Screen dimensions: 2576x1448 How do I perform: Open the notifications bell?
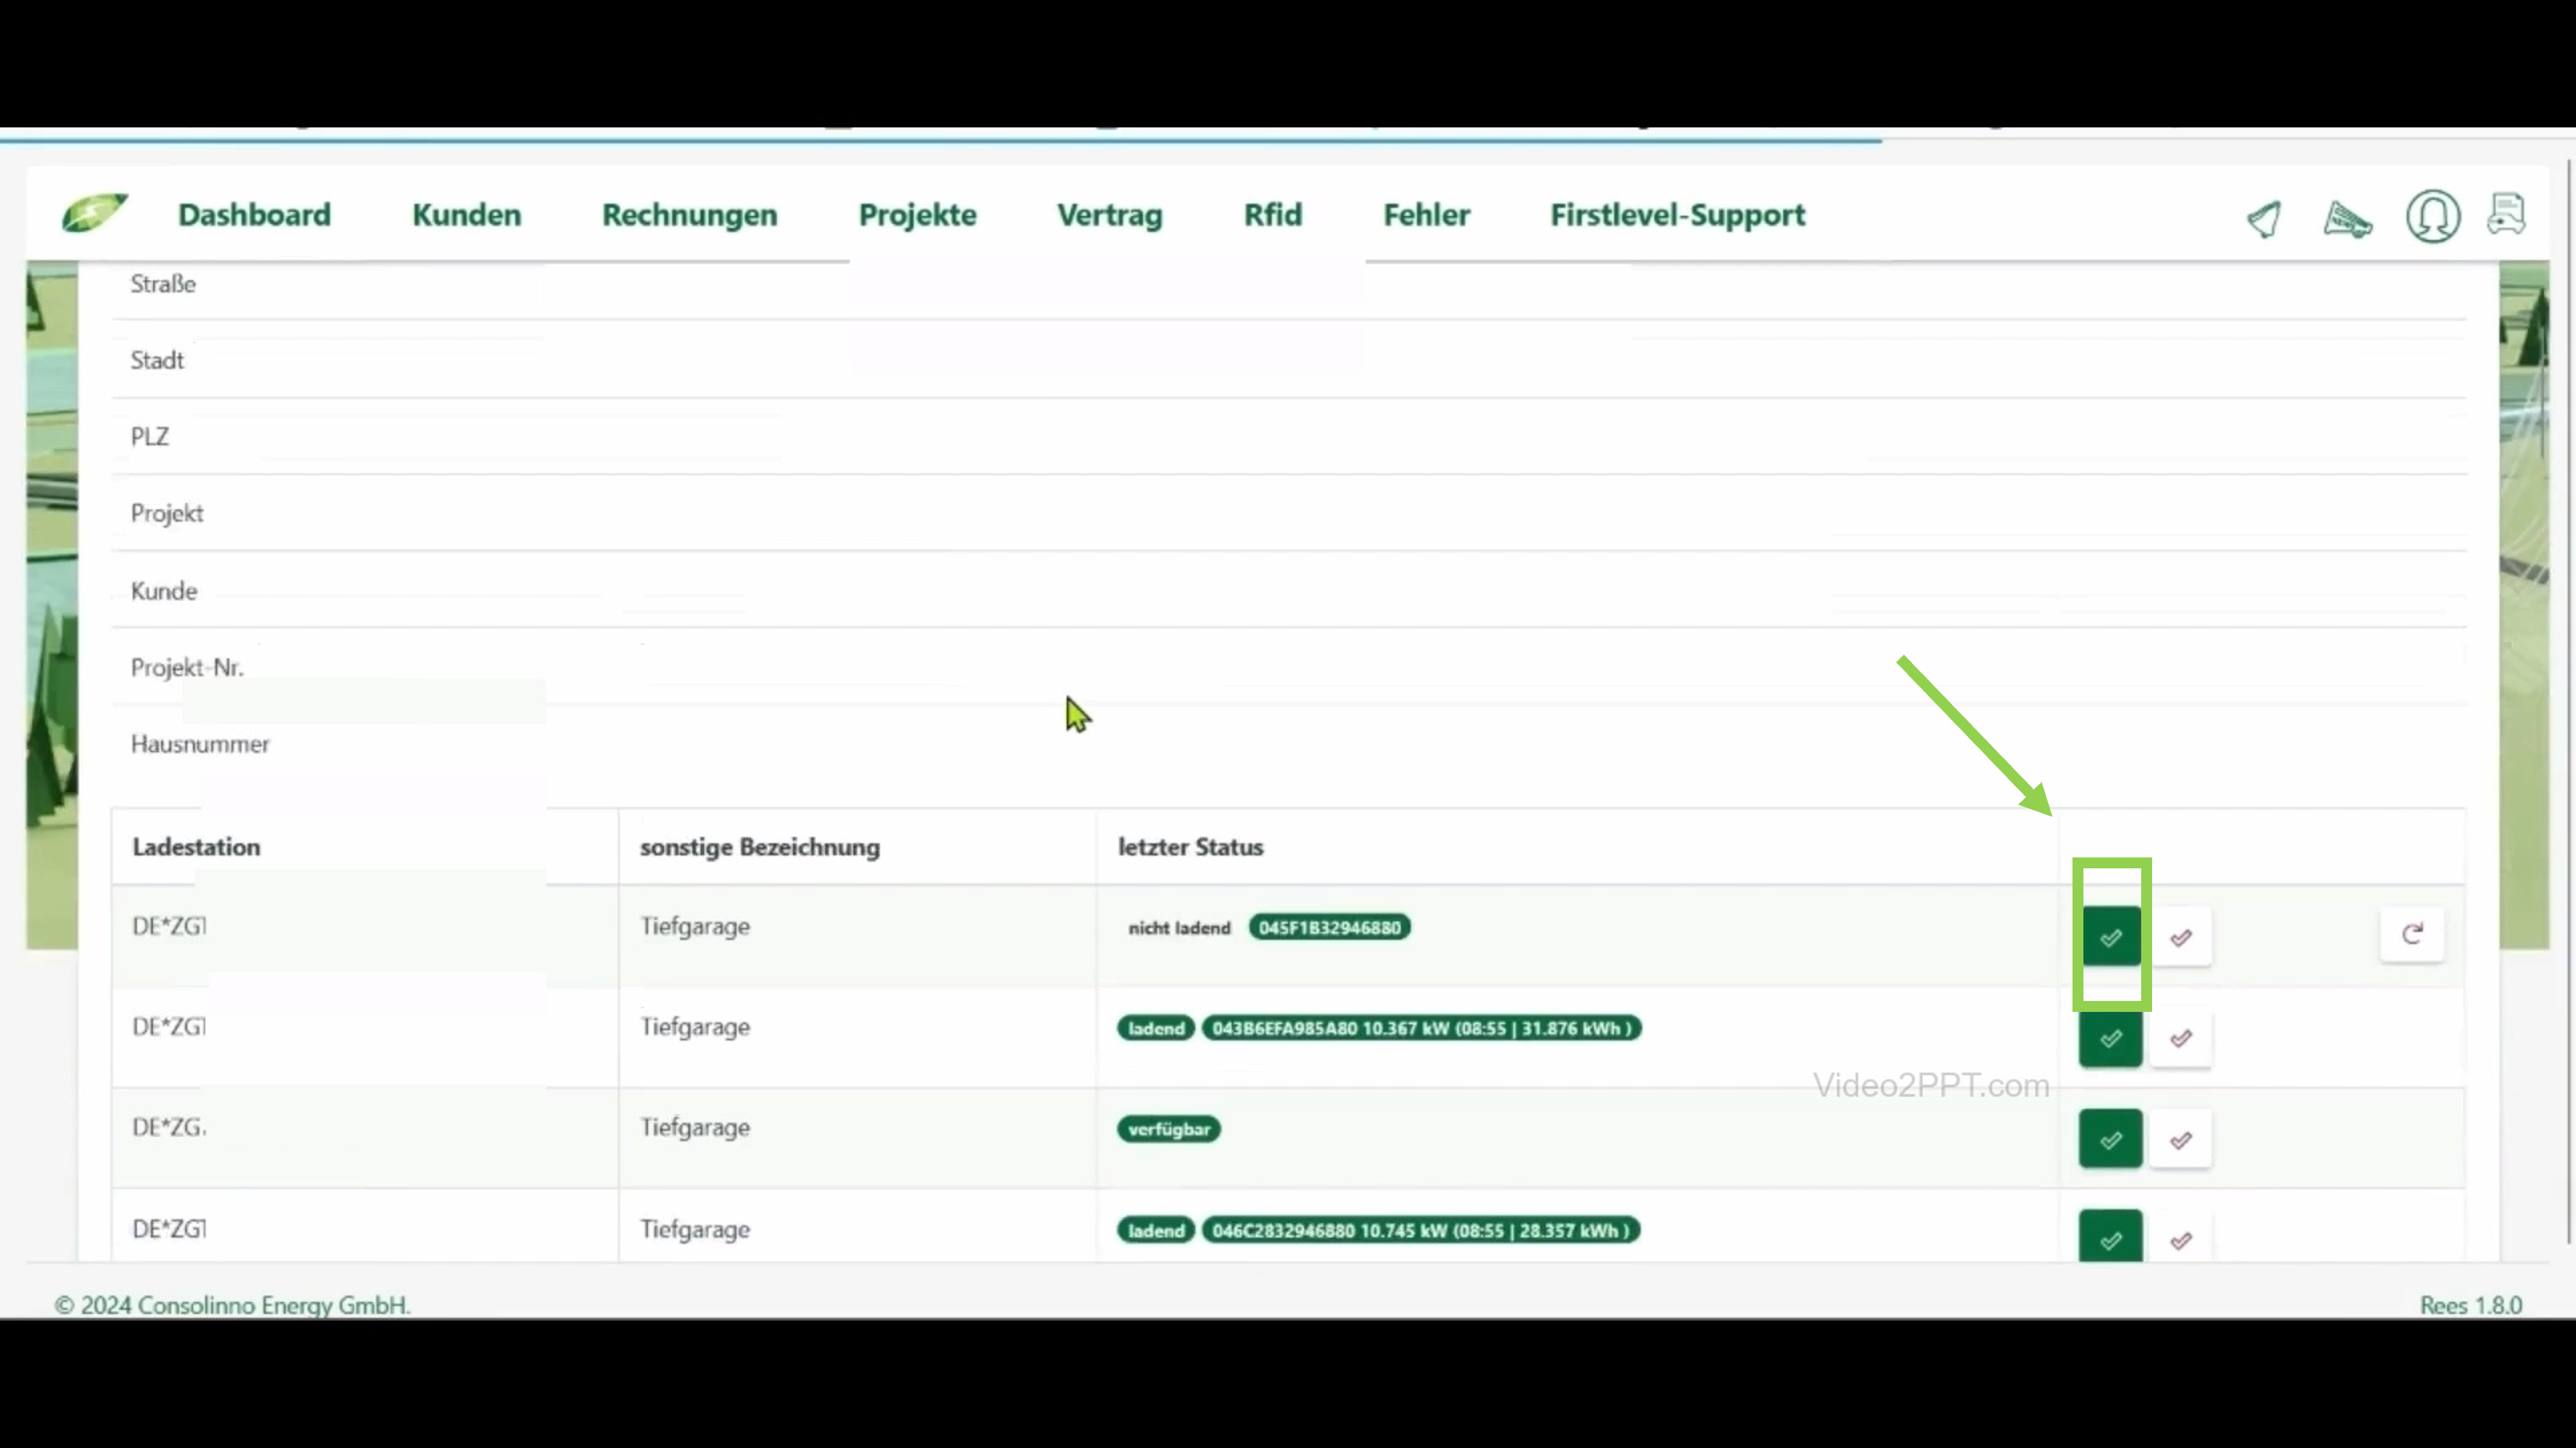2264,218
